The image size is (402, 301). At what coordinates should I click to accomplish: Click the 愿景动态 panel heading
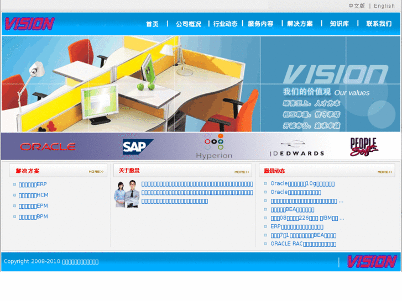274,171
